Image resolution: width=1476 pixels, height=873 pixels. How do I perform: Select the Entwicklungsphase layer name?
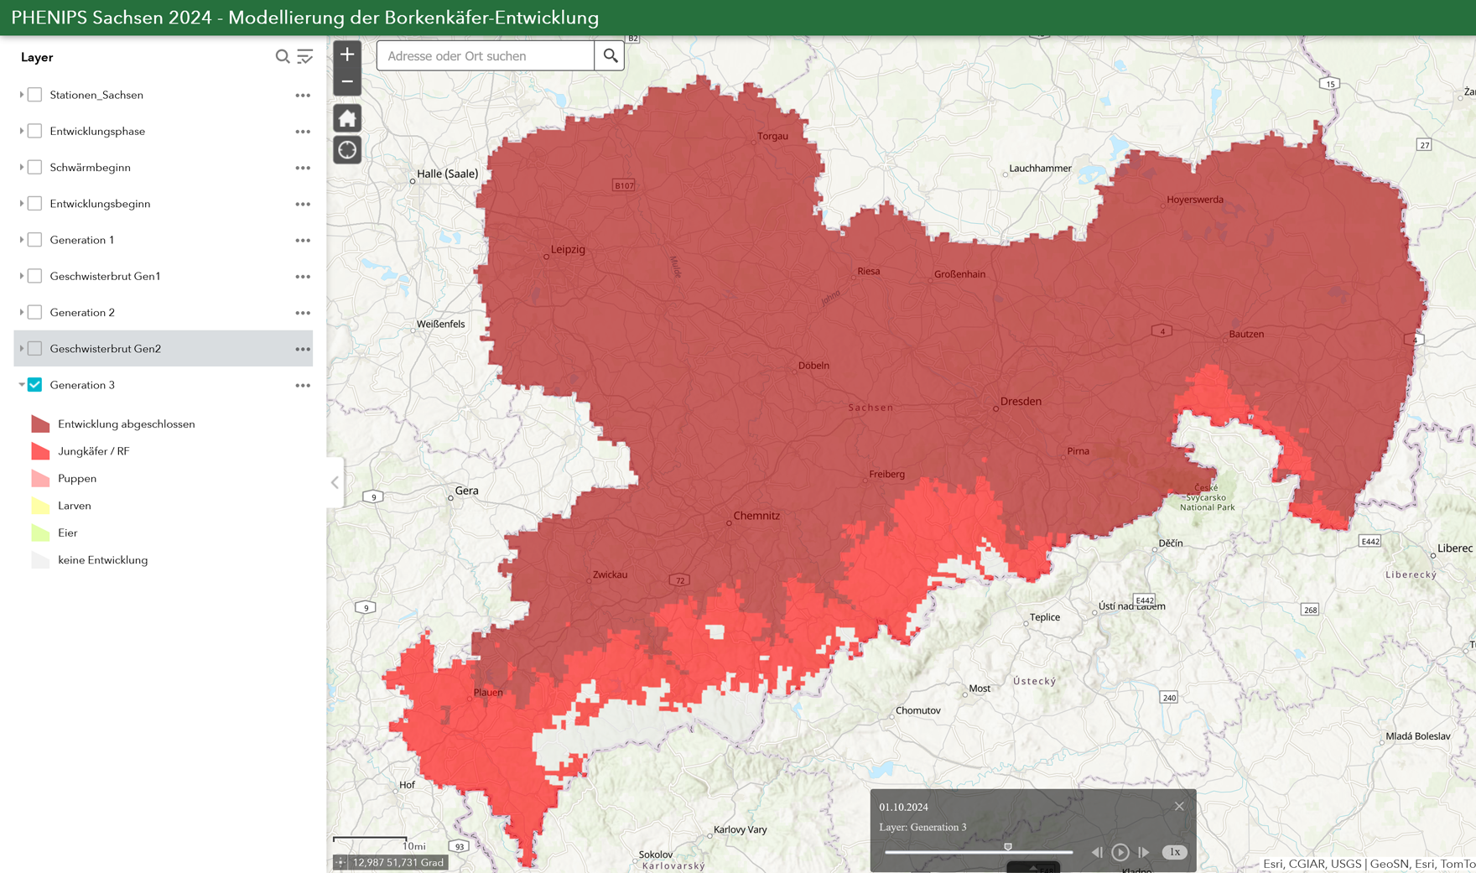click(97, 131)
